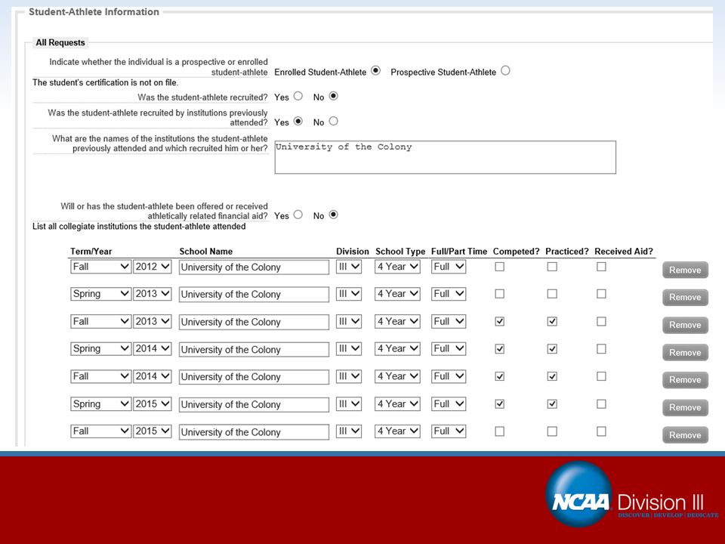Choose Yes for recruited by previous institutions

tap(298, 121)
